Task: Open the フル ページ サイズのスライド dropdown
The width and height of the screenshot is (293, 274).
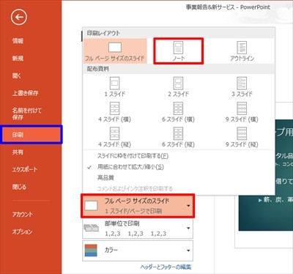Action: pyautogui.click(x=138, y=206)
